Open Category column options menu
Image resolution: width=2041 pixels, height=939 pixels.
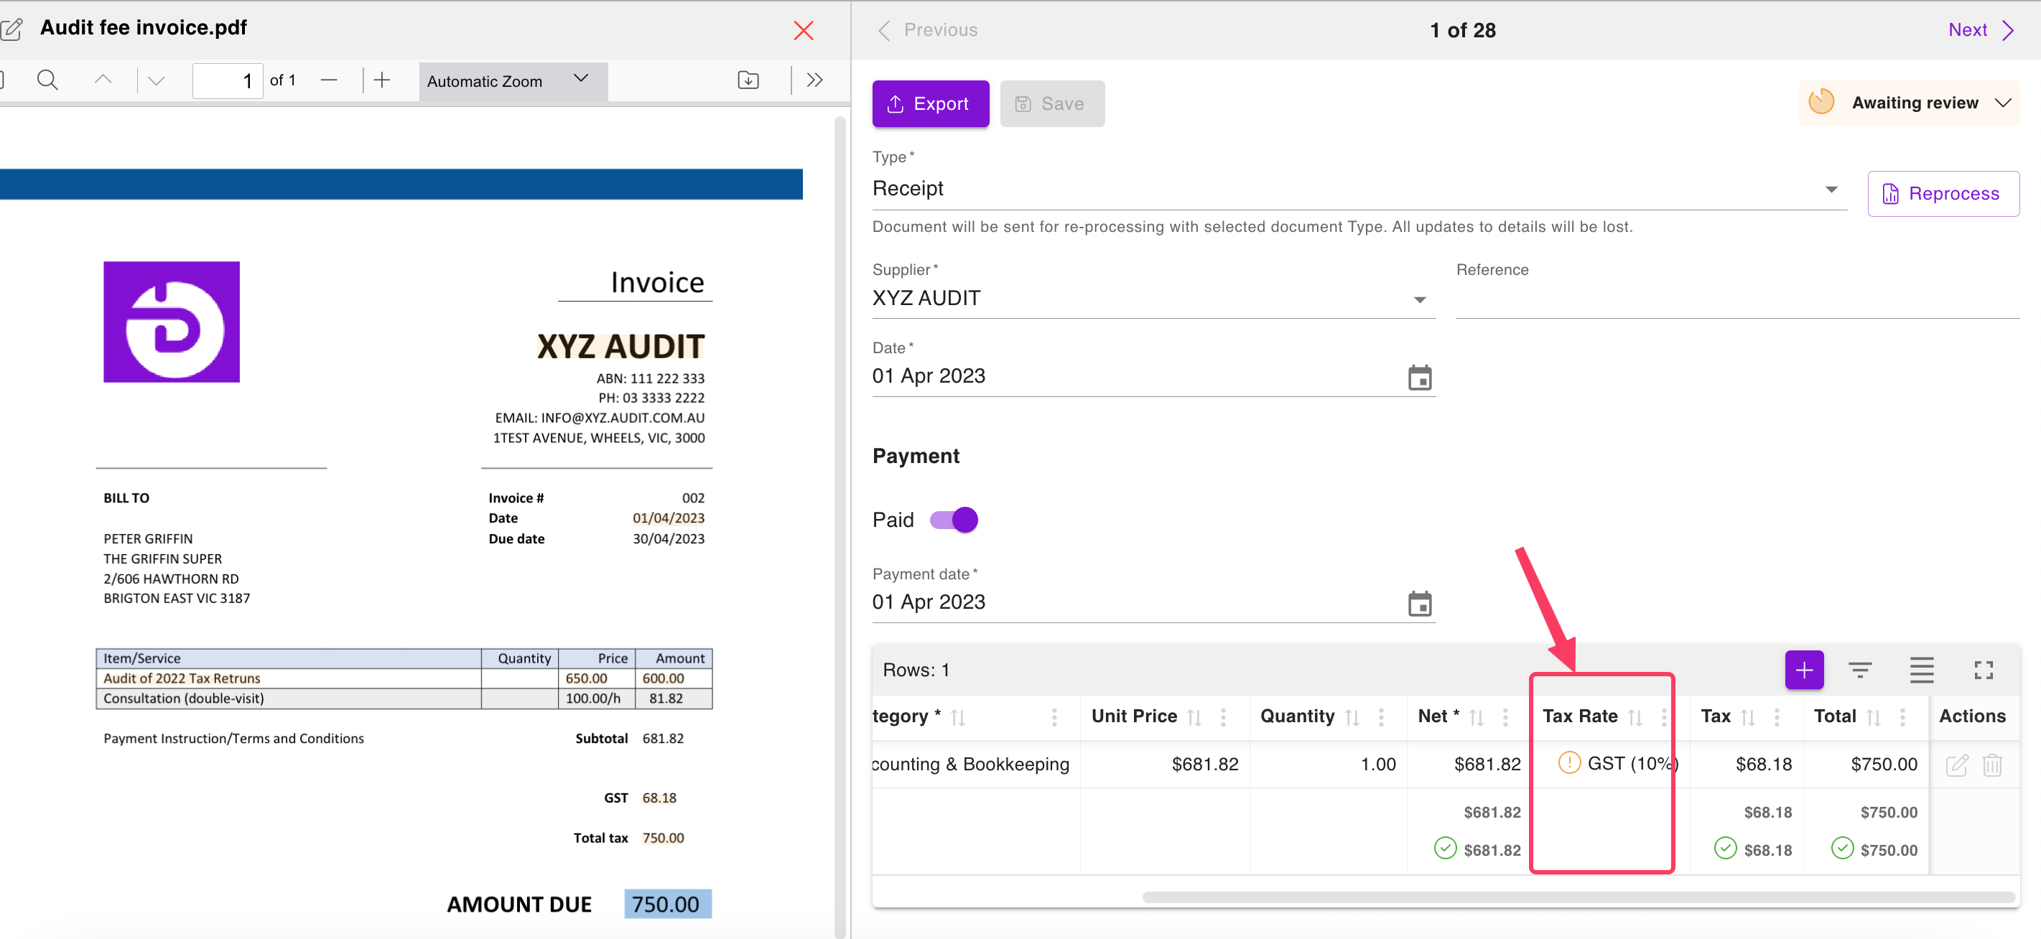click(1054, 717)
